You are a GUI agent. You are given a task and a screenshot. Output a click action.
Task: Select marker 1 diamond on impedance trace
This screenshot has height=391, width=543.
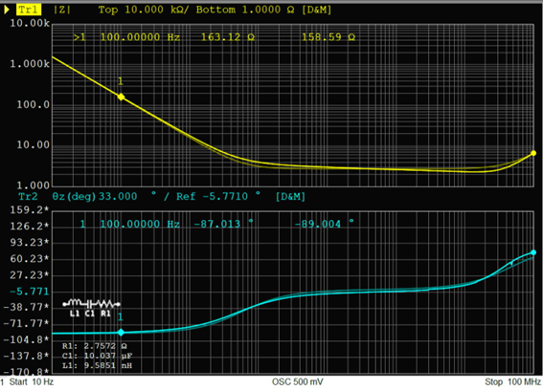pyautogui.click(x=121, y=98)
